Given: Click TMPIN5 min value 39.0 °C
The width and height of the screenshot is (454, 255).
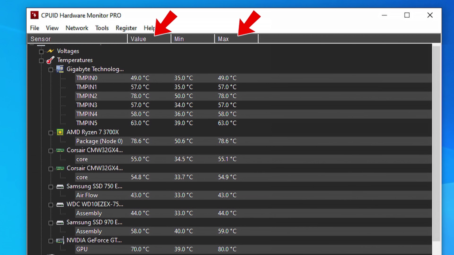Looking at the screenshot, I should click(184, 123).
